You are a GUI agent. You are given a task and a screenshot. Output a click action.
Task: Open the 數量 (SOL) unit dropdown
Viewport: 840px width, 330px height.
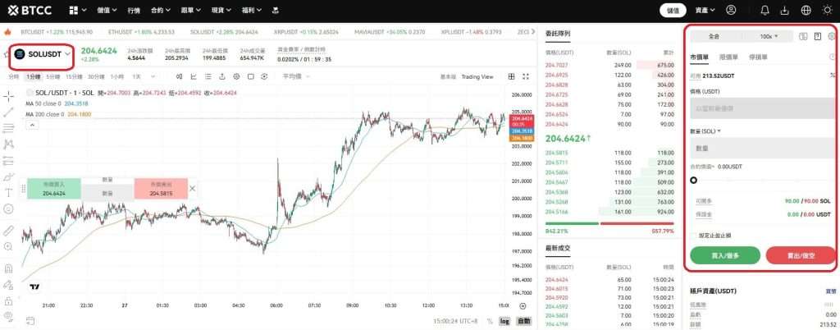coord(705,131)
